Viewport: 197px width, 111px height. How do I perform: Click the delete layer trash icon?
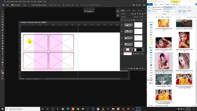click(x=143, y=68)
